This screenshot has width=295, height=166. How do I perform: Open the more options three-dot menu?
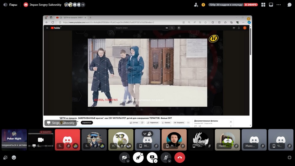click(279, 5)
